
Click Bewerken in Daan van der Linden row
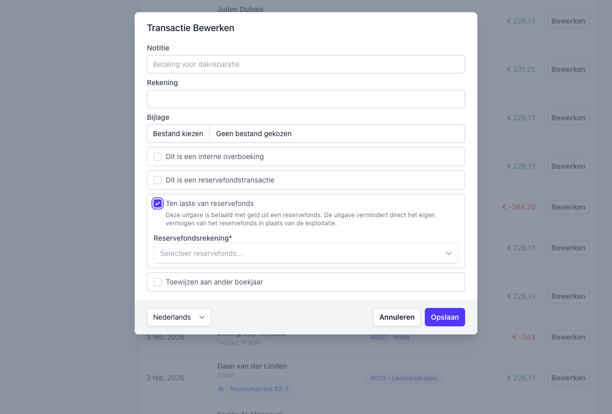568,378
